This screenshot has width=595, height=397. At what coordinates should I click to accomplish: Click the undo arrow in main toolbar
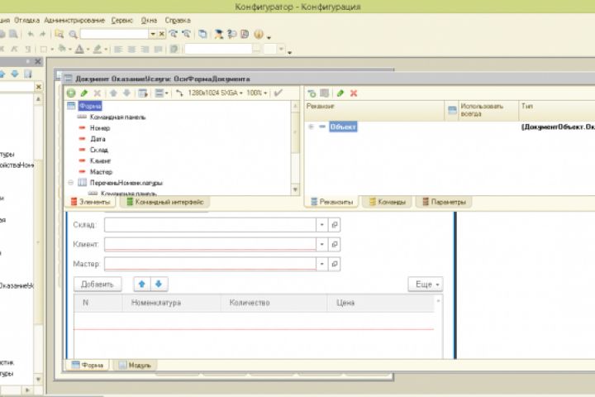tap(31, 34)
